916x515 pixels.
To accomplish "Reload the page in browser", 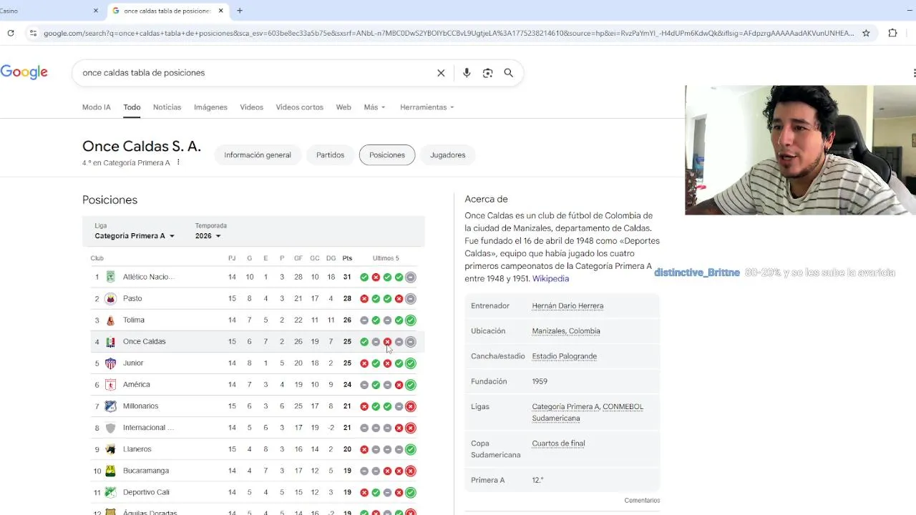I will [x=11, y=33].
